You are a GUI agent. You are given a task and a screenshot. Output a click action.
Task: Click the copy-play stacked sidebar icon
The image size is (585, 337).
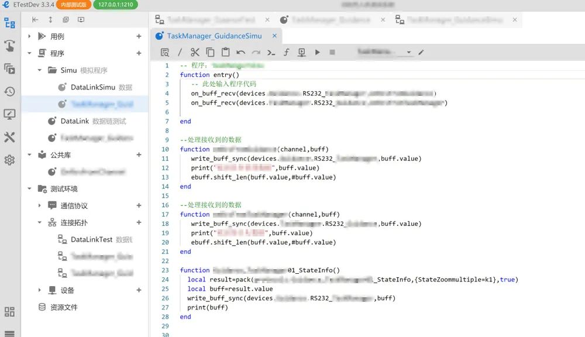(x=10, y=68)
